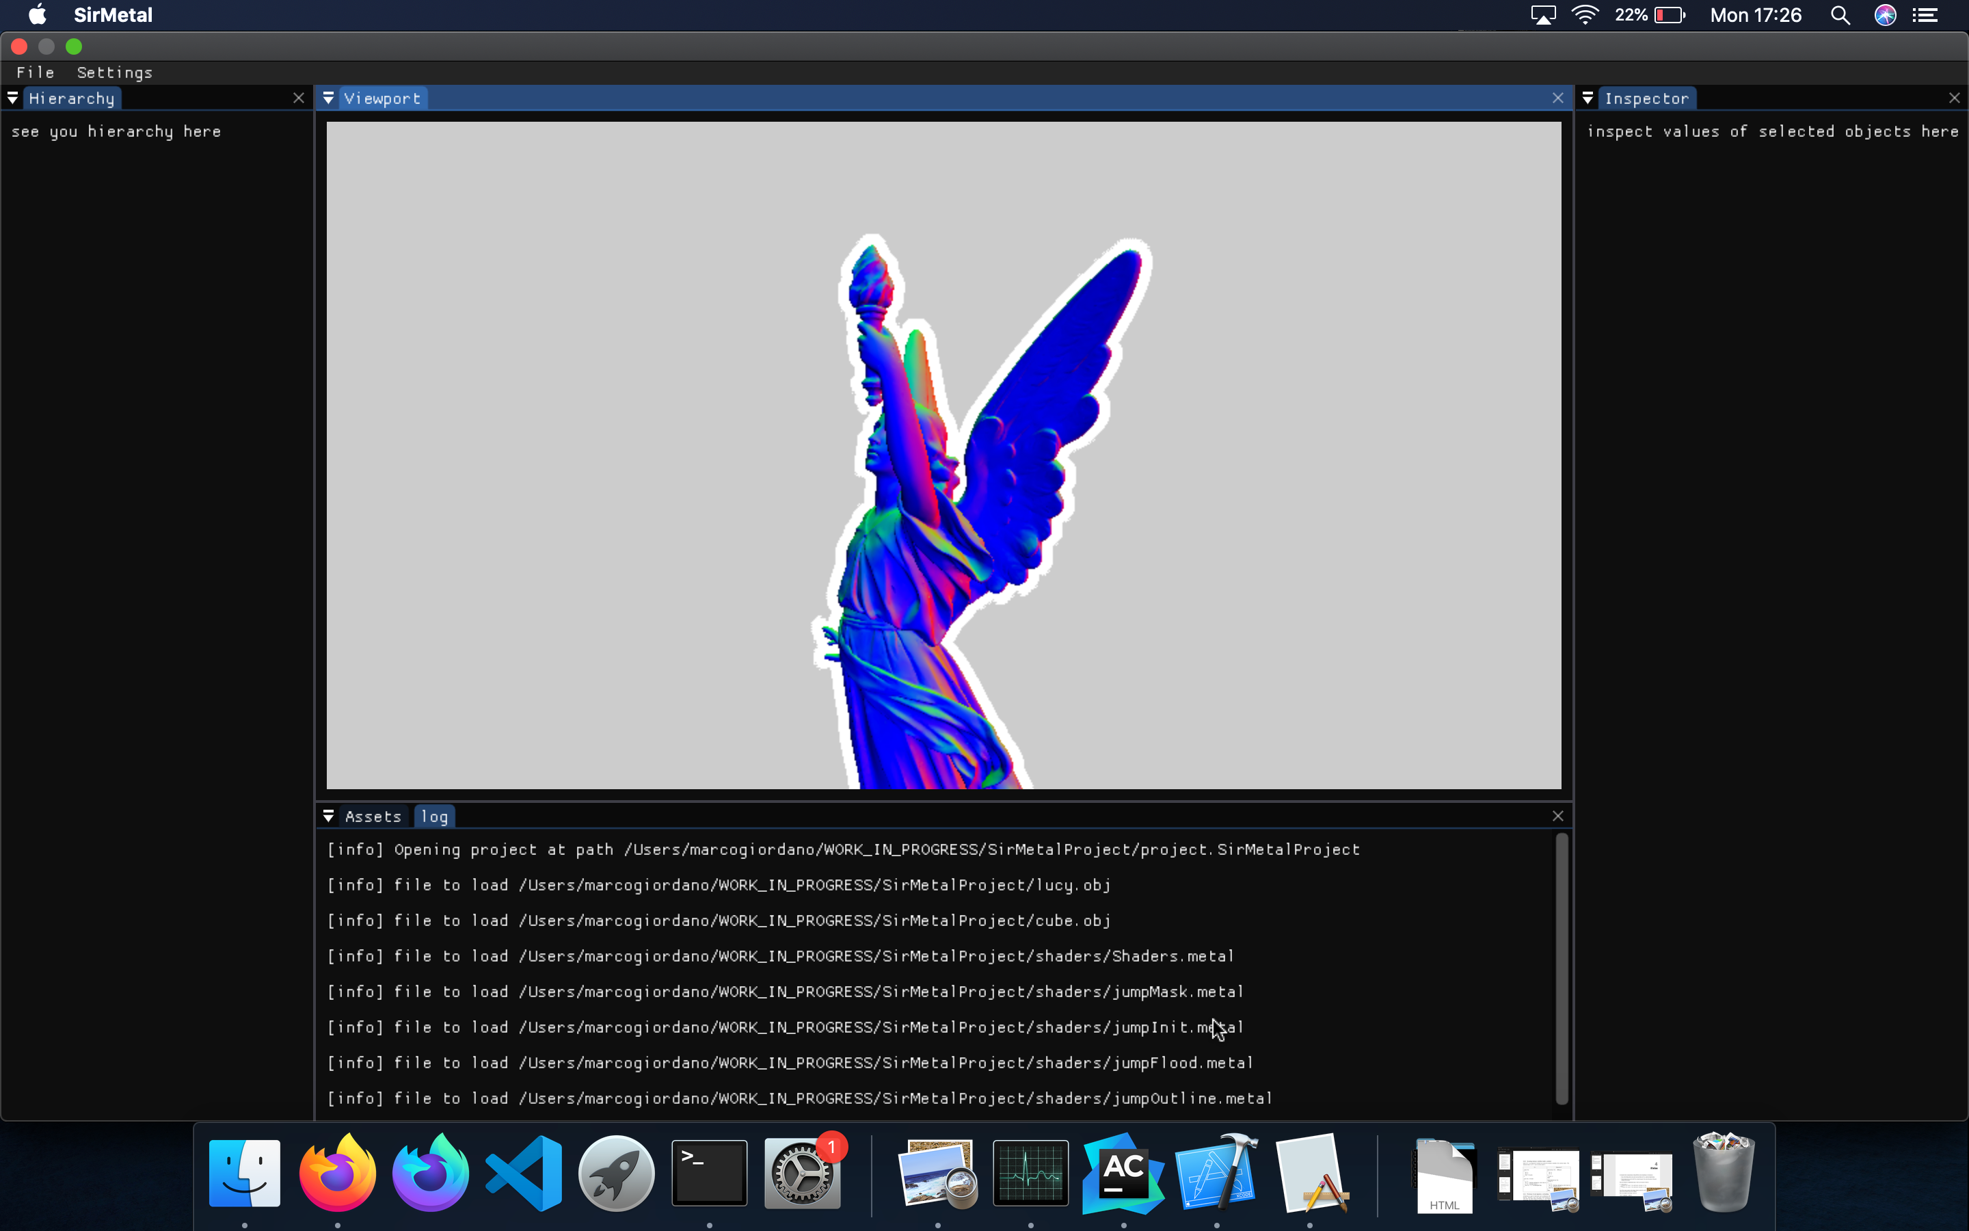Image resolution: width=1969 pixels, height=1231 pixels.
Task: Open Spotlight search in the menu bar
Action: tap(1840, 16)
